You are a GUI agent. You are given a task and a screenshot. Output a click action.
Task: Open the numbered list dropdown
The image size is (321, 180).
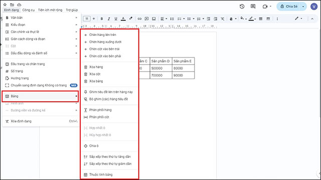[x=200, y=19]
